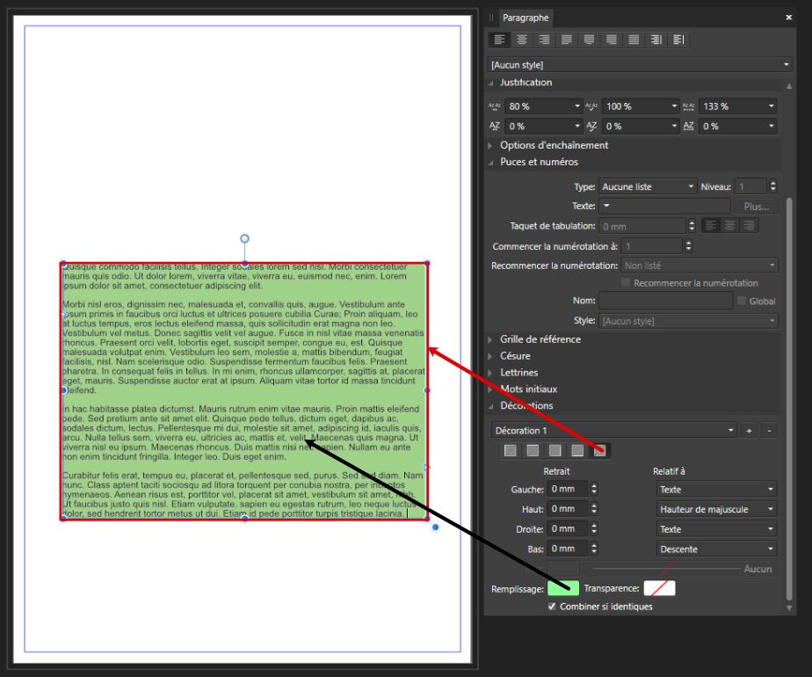The image size is (812, 677).
Task: Center-align the paragraph
Action: [x=522, y=40]
